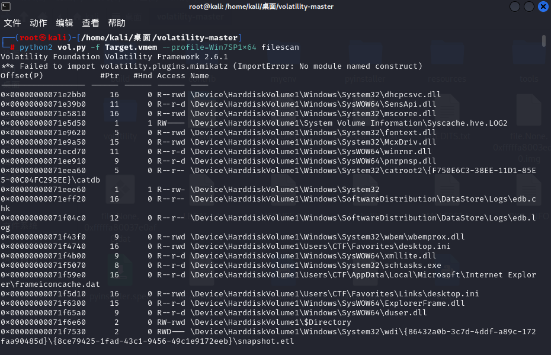Click offset 0x00000000071eff20 of edb.chk

pyautogui.click(x=43, y=199)
